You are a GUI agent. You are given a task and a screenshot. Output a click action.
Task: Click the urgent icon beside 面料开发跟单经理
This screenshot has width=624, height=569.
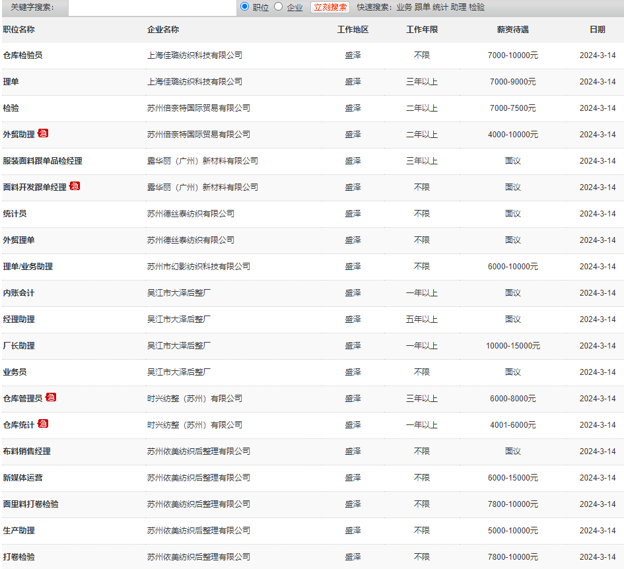point(74,185)
